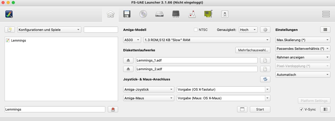Click the new configuration icon

[10, 30]
